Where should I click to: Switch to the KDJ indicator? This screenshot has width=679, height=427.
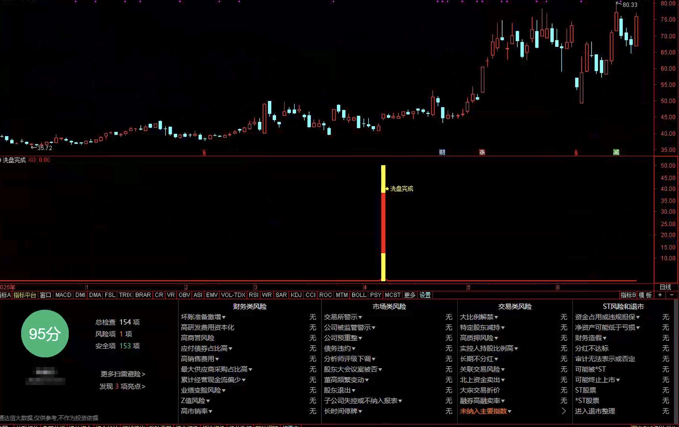coord(296,295)
